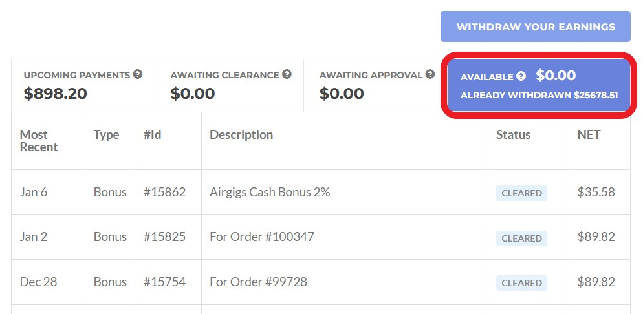
Task: Click the For Order #99728 description
Action: (258, 282)
